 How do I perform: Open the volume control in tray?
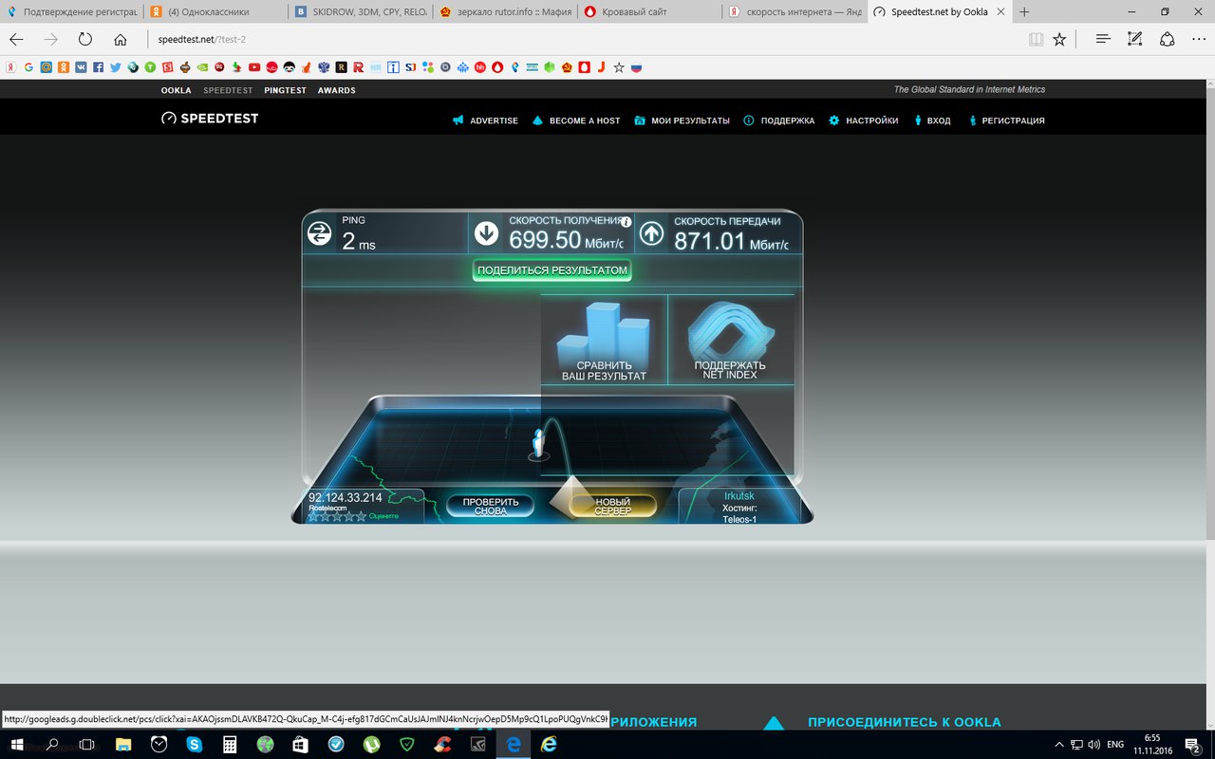(x=1094, y=745)
